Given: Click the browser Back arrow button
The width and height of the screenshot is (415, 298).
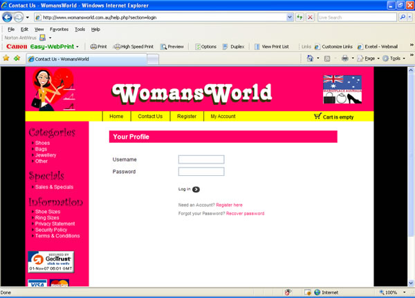Looking at the screenshot, I should pyautogui.click(x=8, y=17).
